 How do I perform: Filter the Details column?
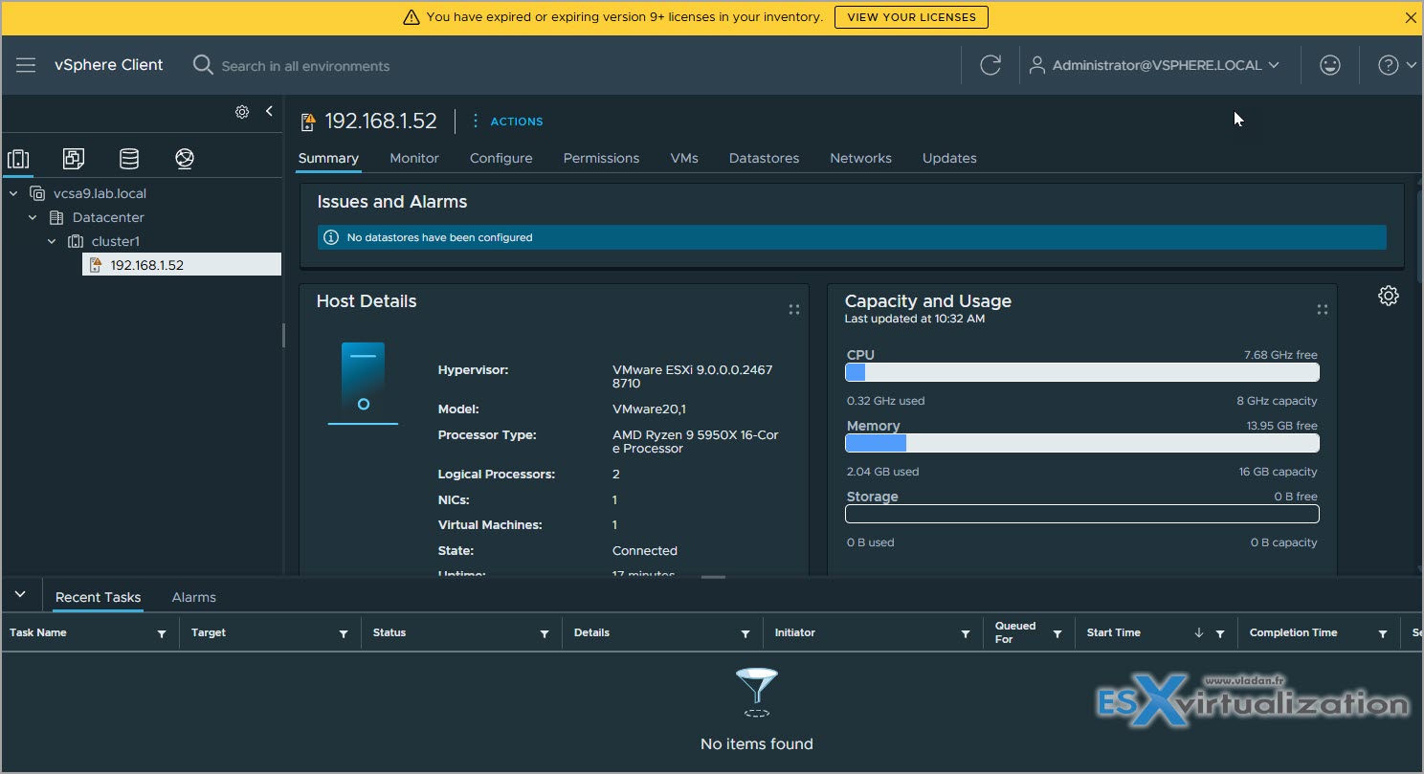coord(745,633)
